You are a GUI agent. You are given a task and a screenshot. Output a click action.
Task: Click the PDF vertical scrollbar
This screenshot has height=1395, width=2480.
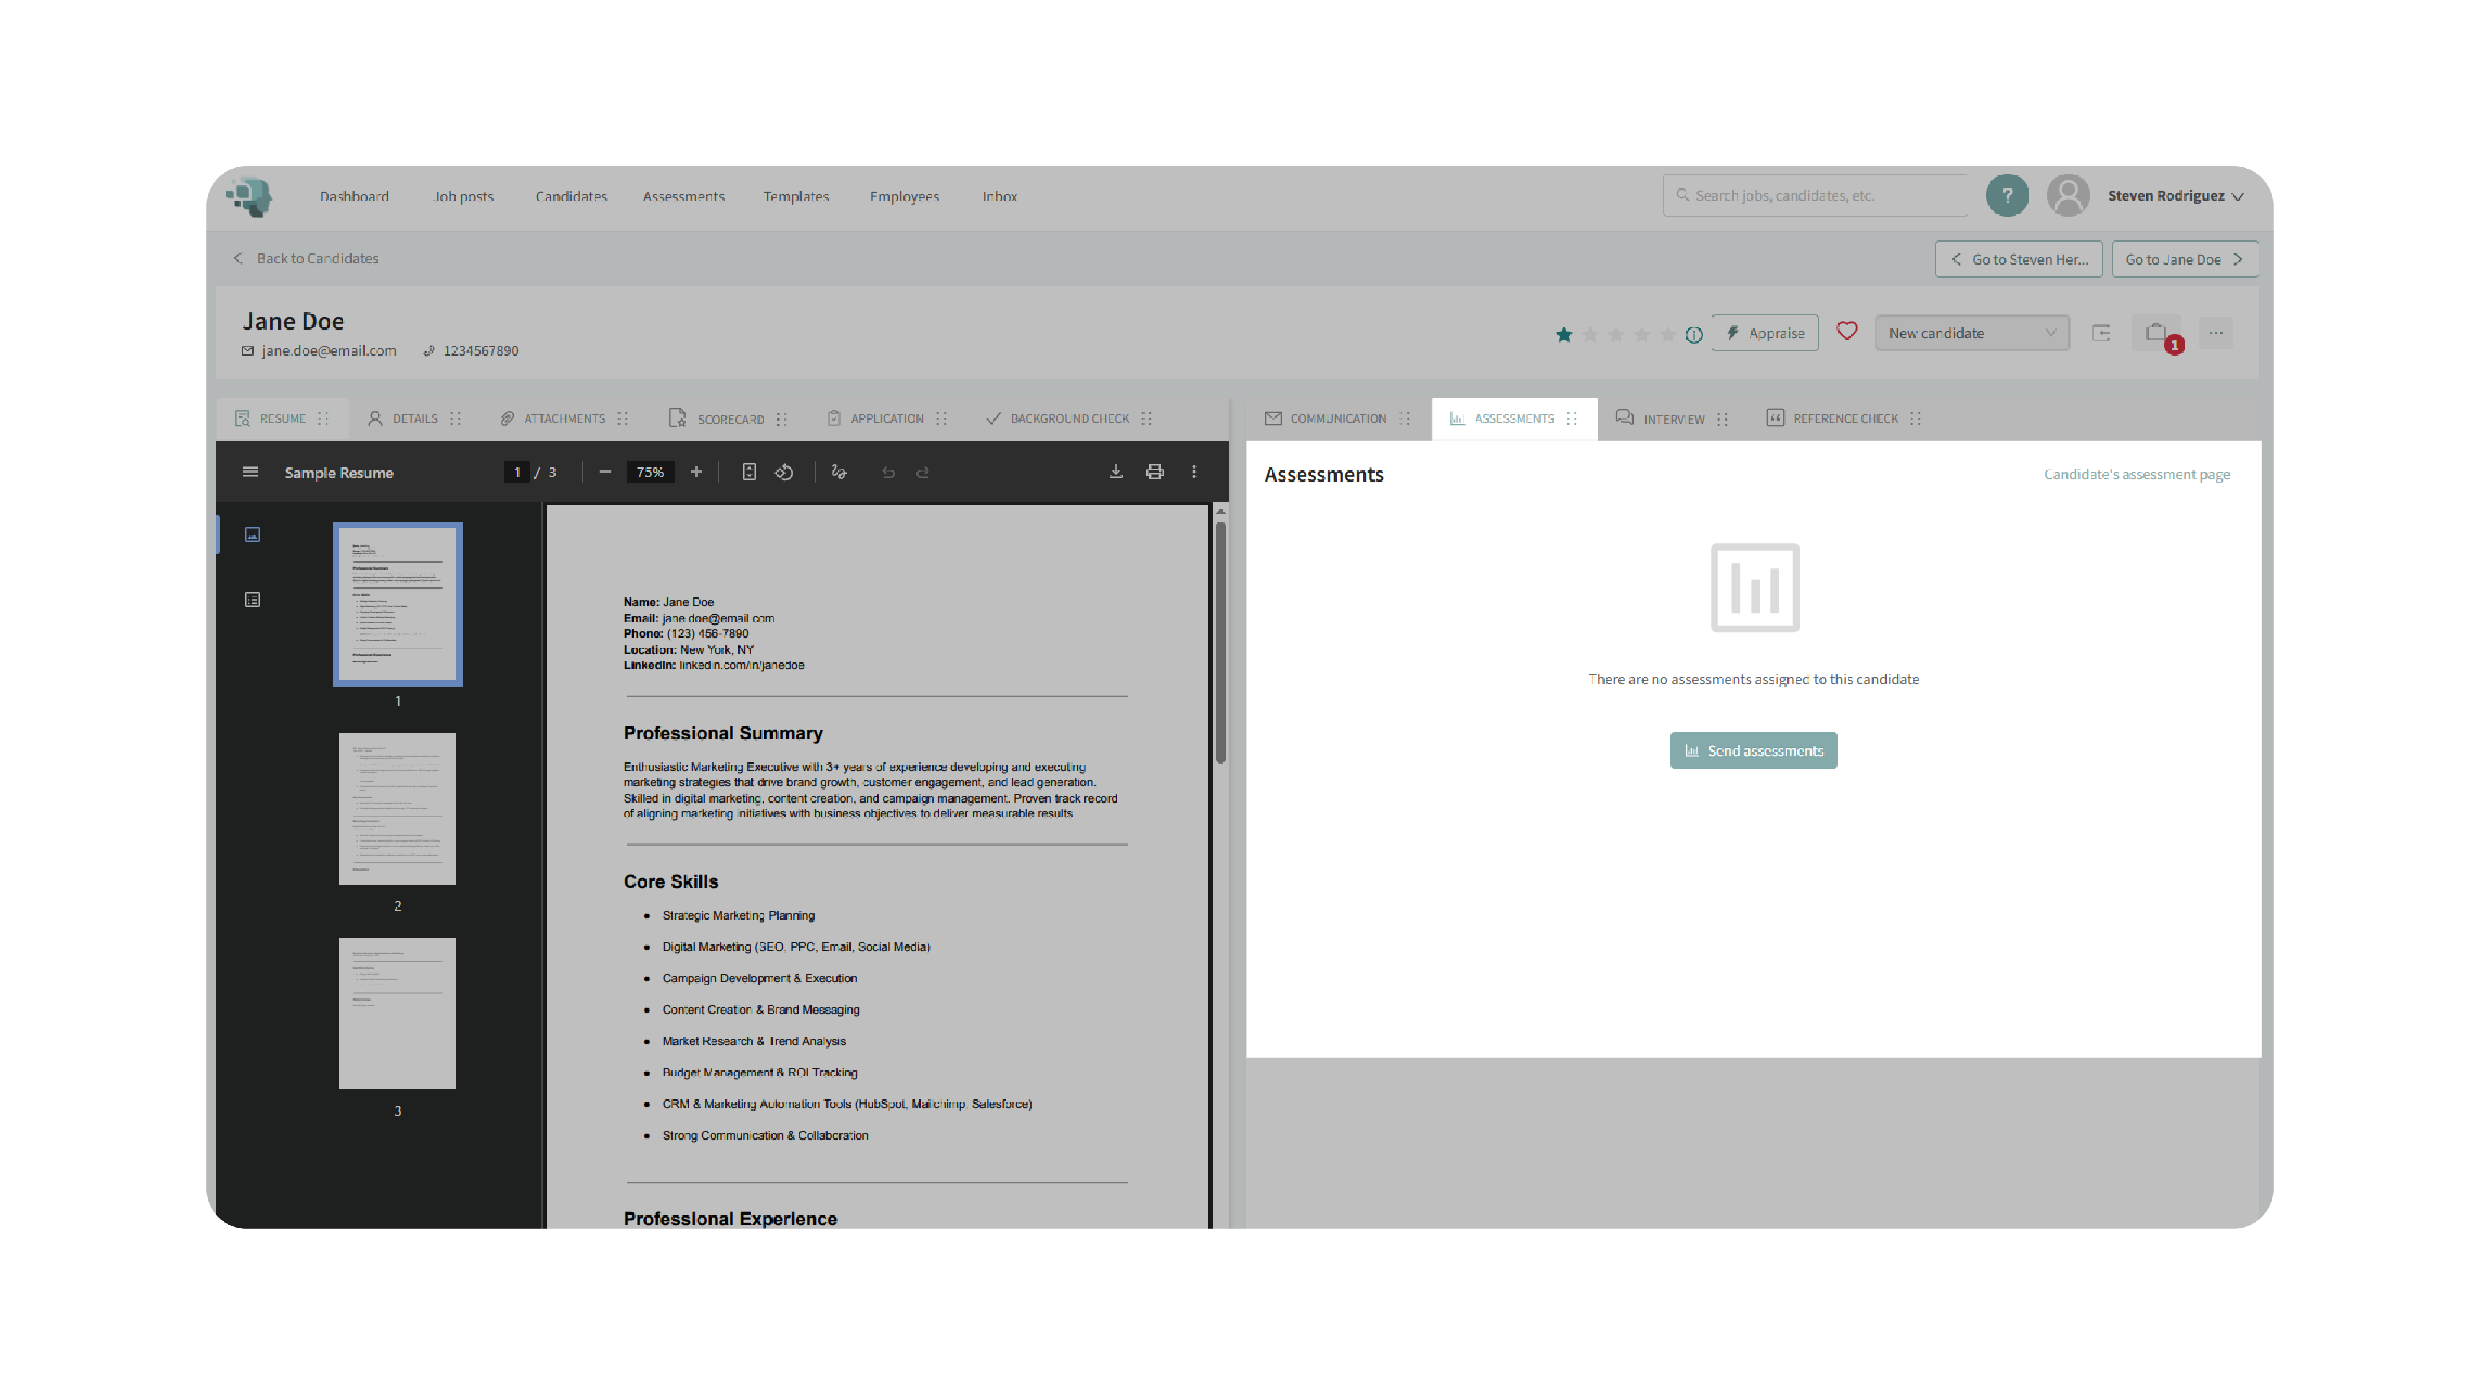coord(1220,641)
